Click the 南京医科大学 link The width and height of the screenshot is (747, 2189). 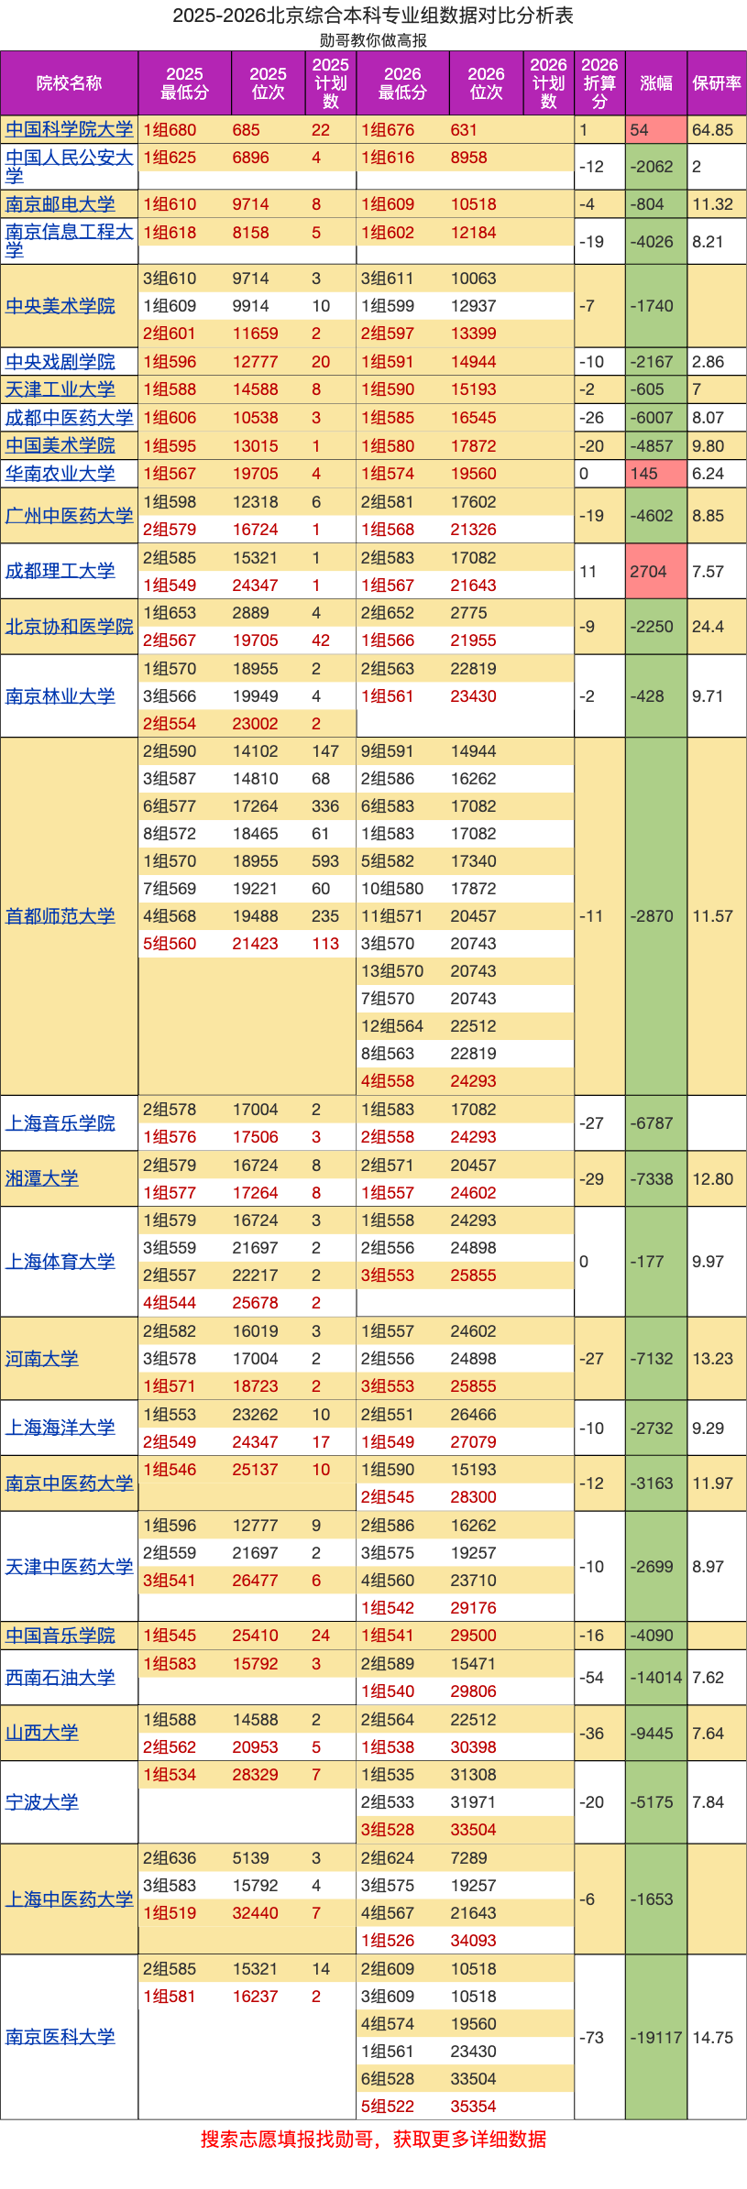tap(60, 2037)
